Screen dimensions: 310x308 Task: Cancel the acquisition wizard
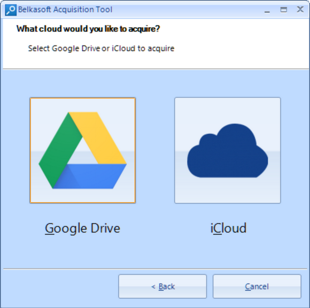257,286
